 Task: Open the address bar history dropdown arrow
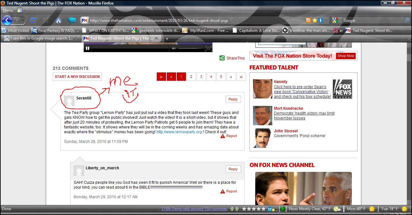pos(327,20)
